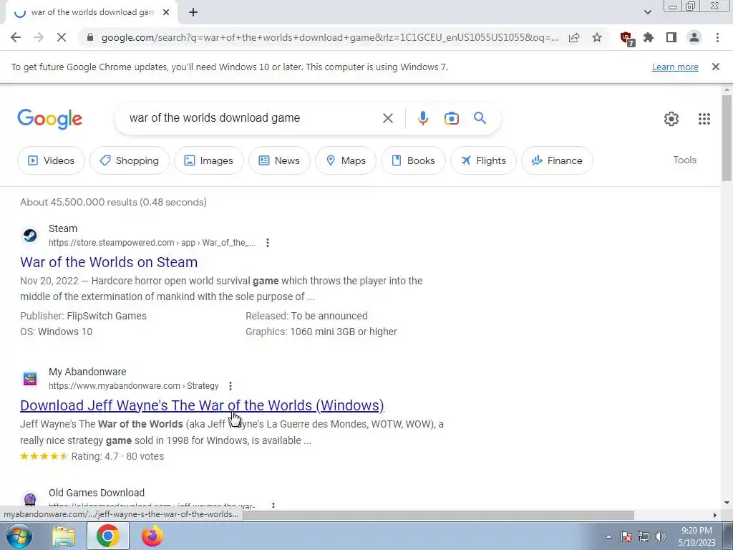Close the war of the worlds tab
The height and width of the screenshot is (550, 733).
[166, 13]
